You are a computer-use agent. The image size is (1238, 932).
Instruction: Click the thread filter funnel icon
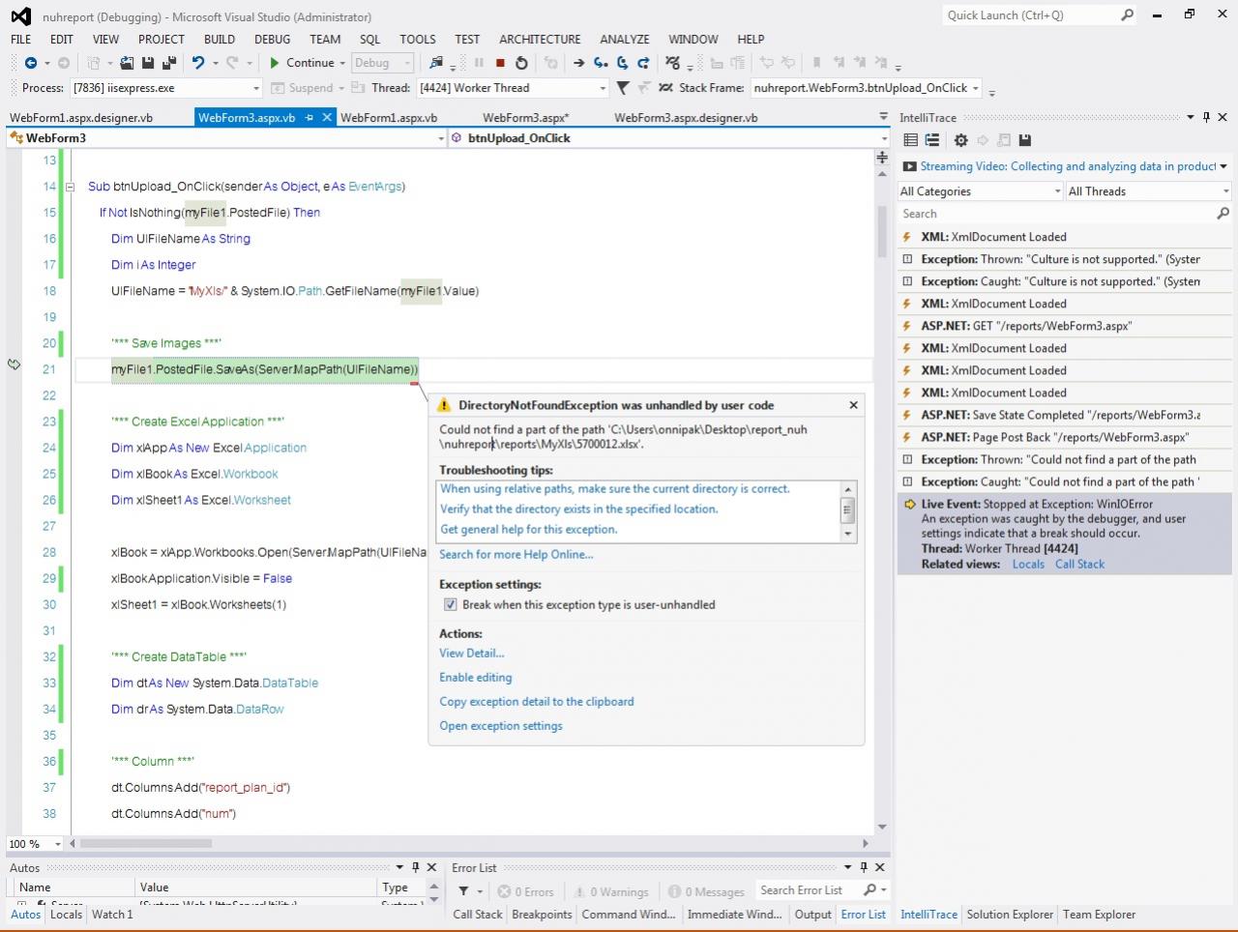623,88
